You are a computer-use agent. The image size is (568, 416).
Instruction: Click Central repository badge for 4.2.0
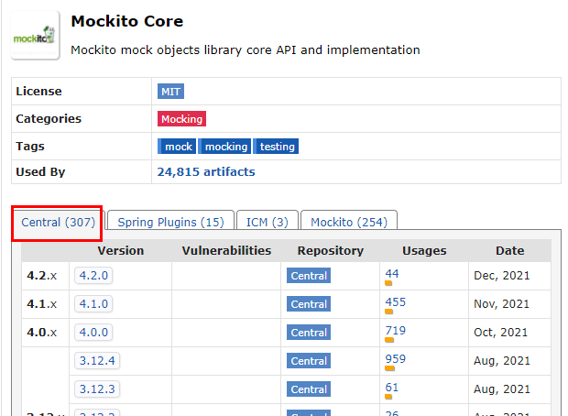(309, 276)
